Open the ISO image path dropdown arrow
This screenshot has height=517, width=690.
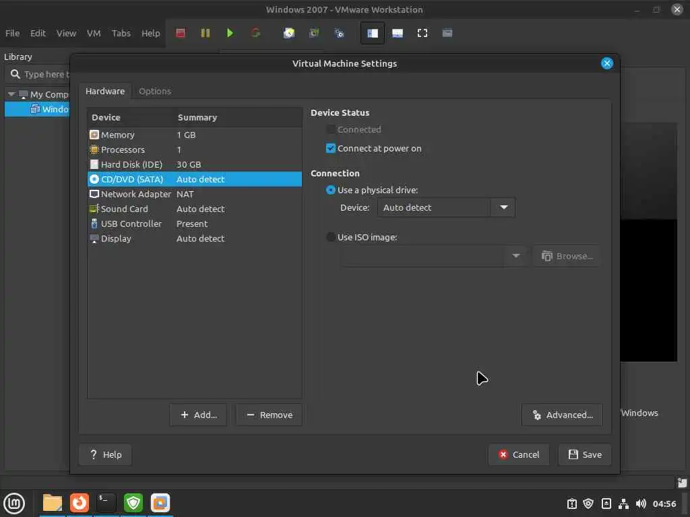pos(515,256)
